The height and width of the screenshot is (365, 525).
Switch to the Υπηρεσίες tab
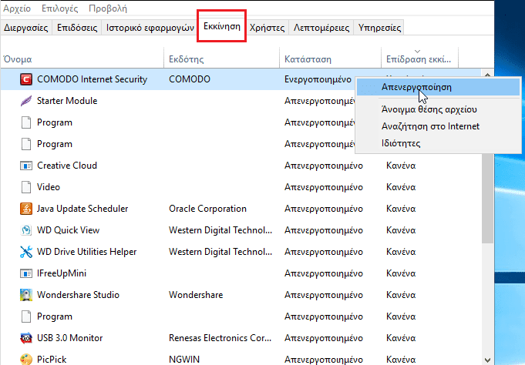380,28
